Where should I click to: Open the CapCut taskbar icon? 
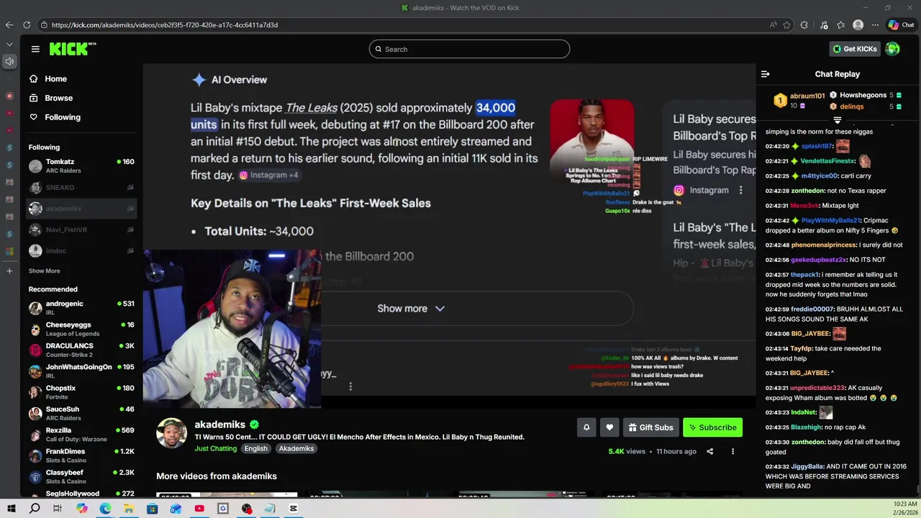click(293, 509)
